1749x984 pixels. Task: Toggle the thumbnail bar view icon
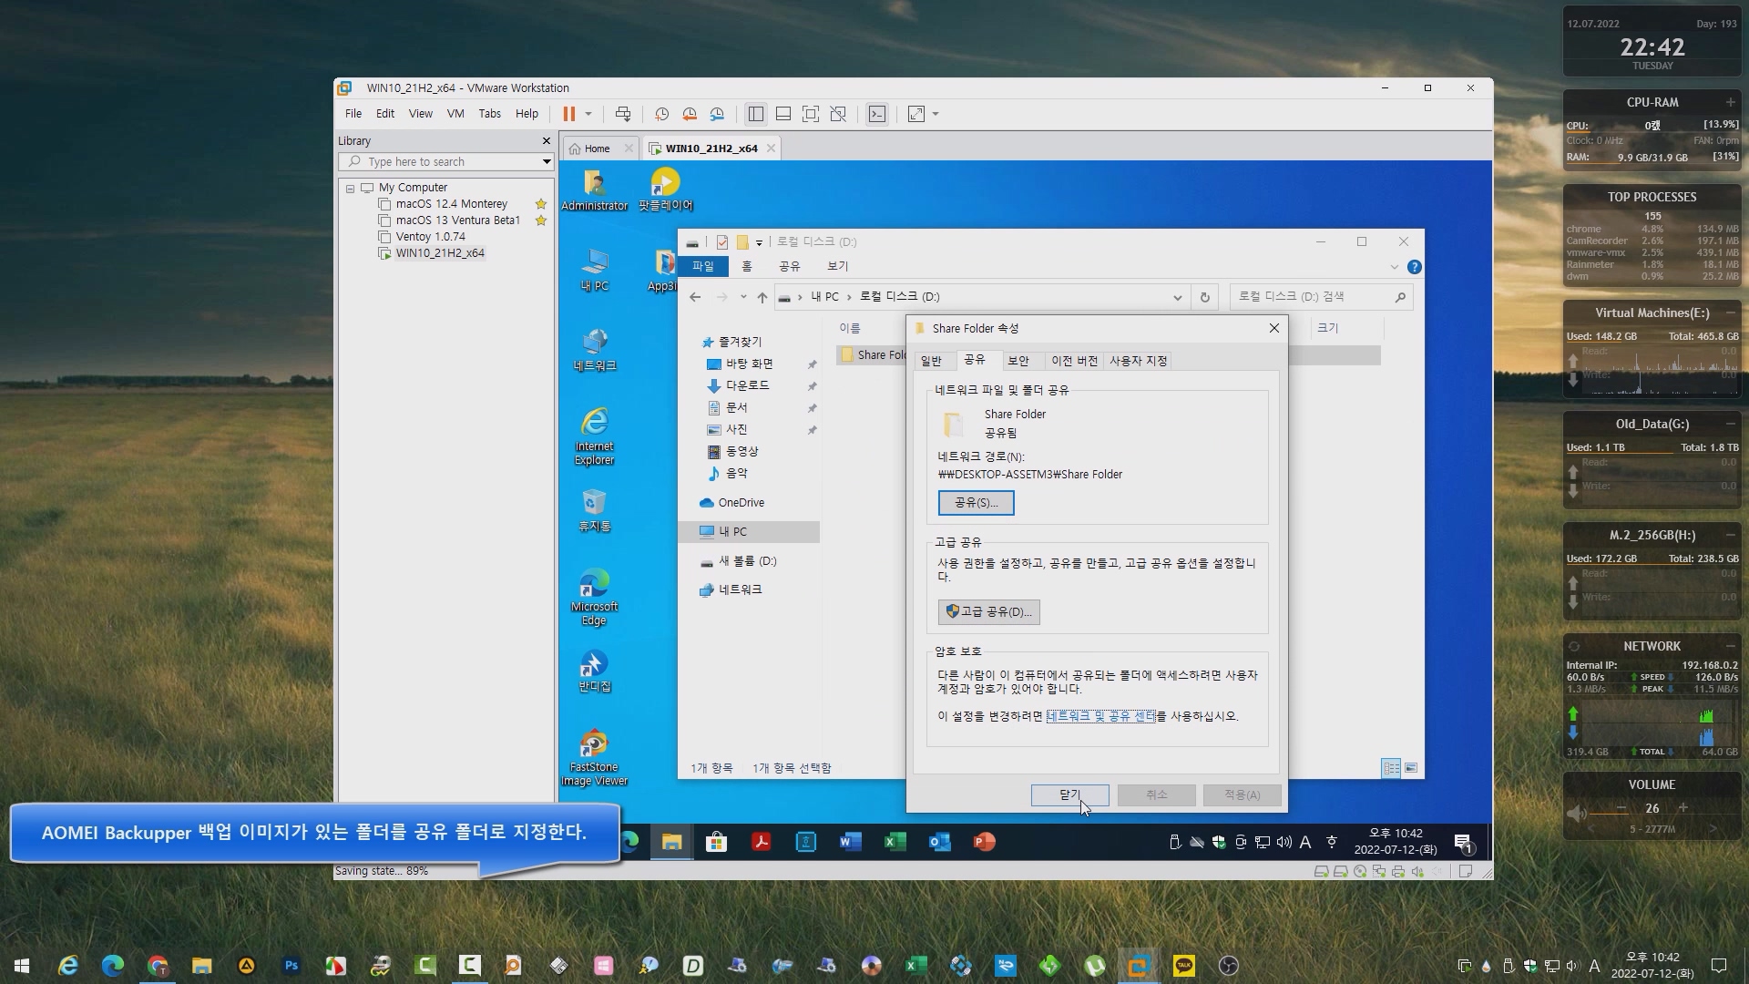pyautogui.click(x=783, y=114)
